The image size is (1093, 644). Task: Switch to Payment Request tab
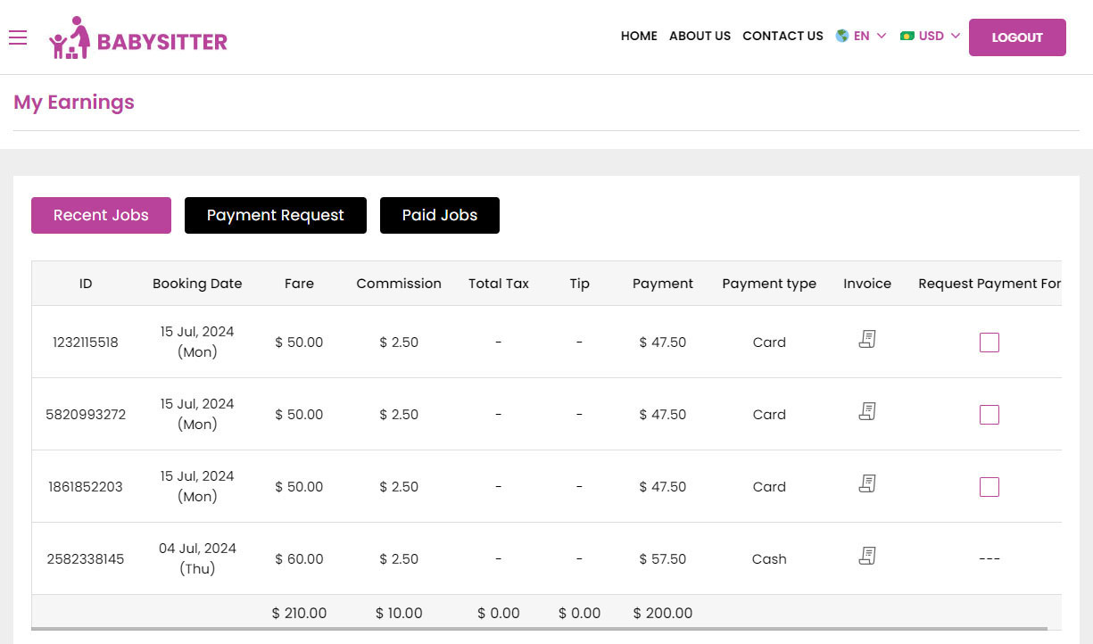[x=275, y=216]
